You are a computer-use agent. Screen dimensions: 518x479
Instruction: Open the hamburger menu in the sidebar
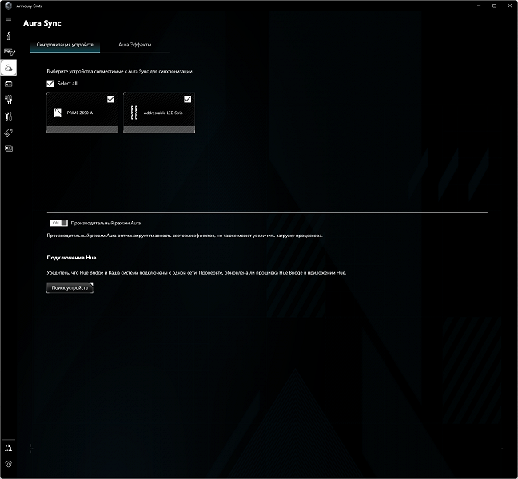point(9,19)
